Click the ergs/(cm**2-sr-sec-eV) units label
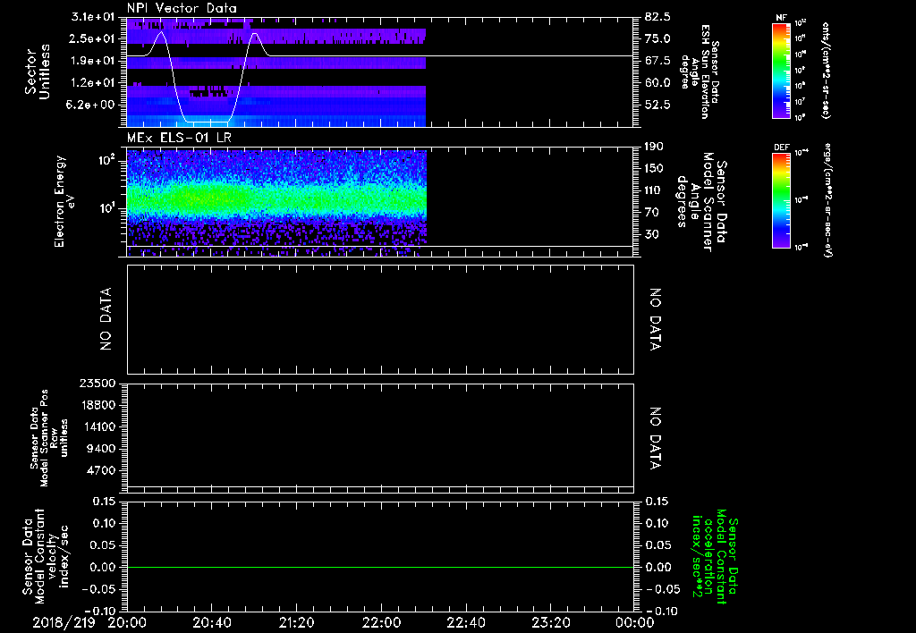The height and width of the screenshot is (633, 916). (x=827, y=199)
